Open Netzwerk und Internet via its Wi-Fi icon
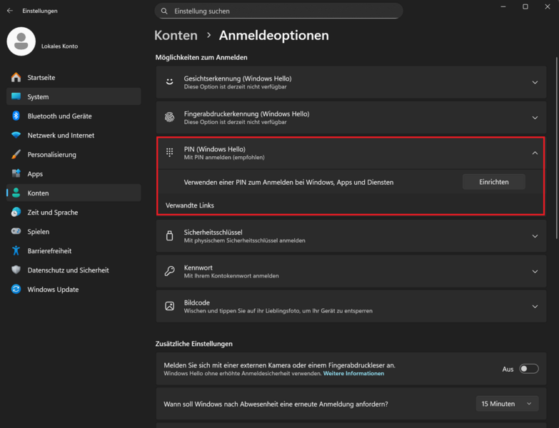This screenshot has height=428, width=559. [x=16, y=135]
